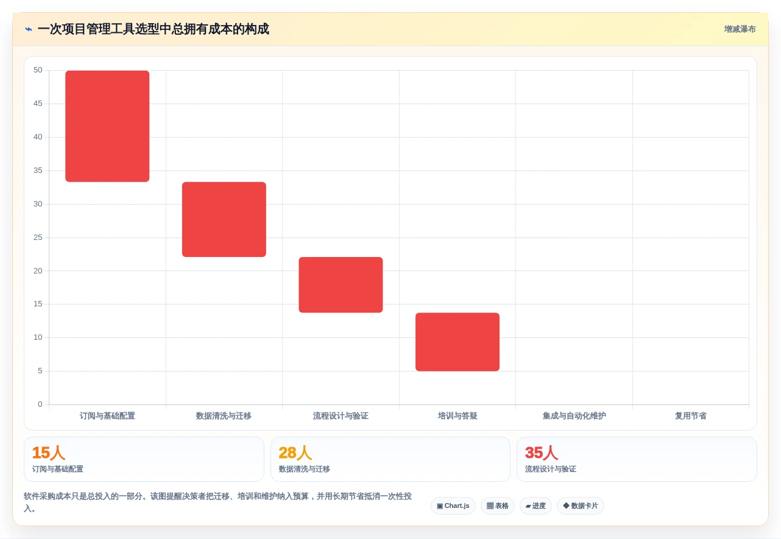Click y-axis value 20

(x=38, y=270)
